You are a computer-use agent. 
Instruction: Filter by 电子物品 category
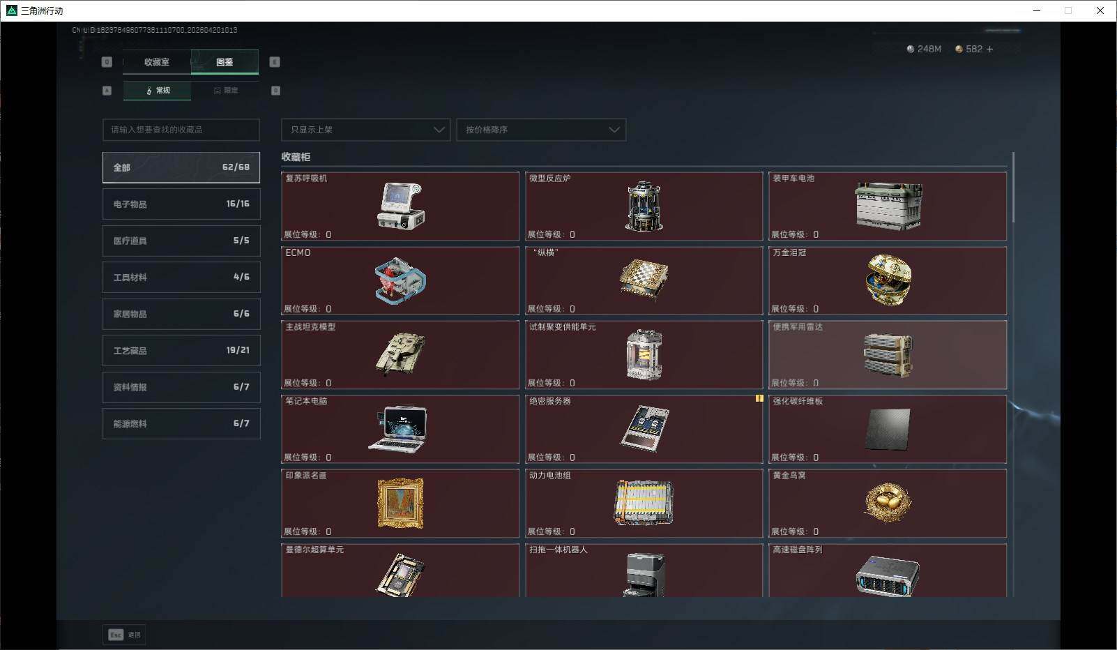[x=181, y=204]
